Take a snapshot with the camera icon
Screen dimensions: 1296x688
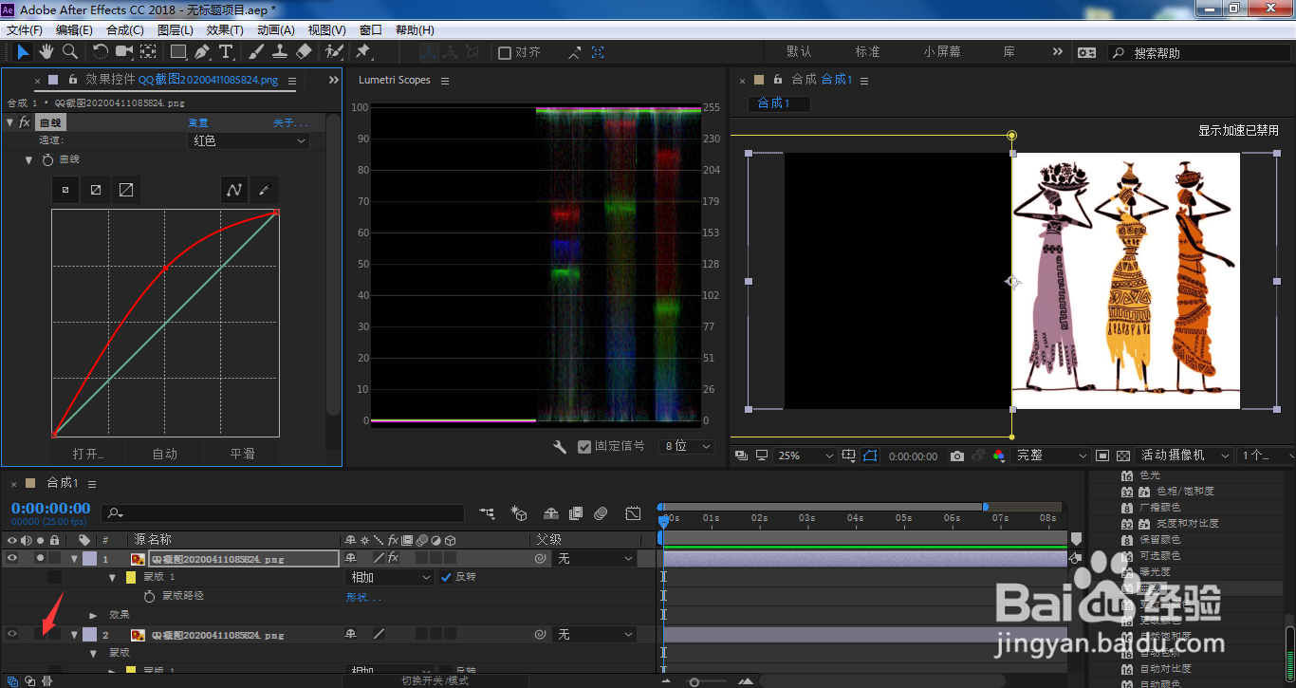(x=956, y=456)
